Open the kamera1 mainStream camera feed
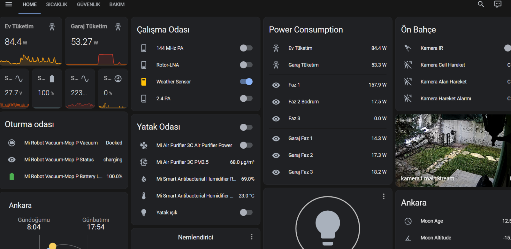This screenshot has width=511, height=249. 453,151
